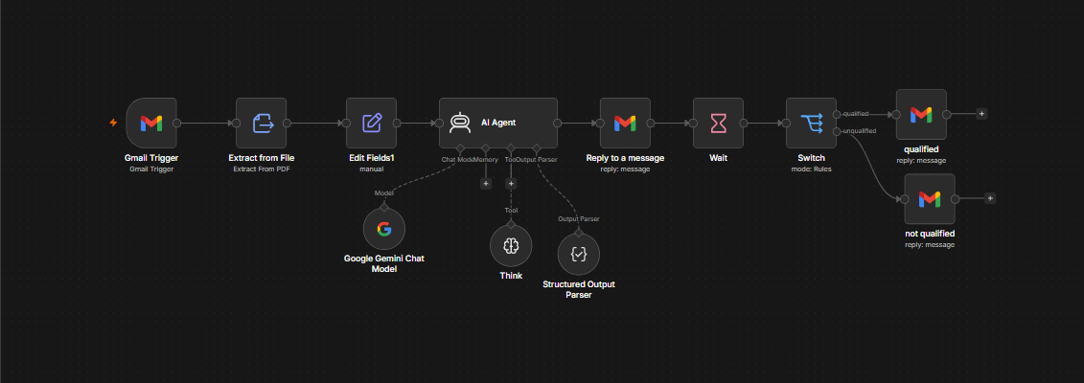The image size is (1084, 383).
Task: Click the AI Agent Output Parser connector diamond
Action: [536, 148]
